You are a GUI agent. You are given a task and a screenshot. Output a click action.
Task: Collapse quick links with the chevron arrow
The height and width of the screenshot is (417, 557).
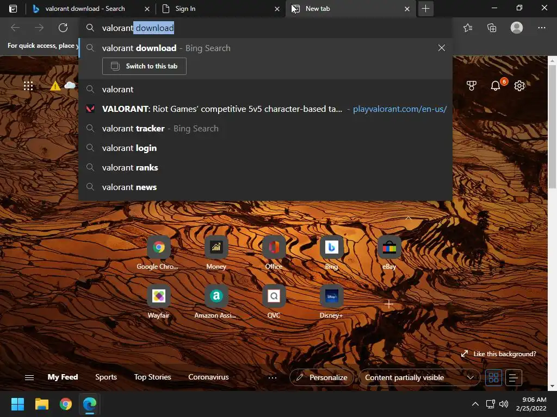click(x=409, y=218)
